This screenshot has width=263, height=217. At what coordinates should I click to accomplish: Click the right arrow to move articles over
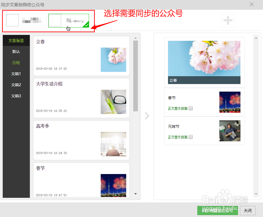147,116
